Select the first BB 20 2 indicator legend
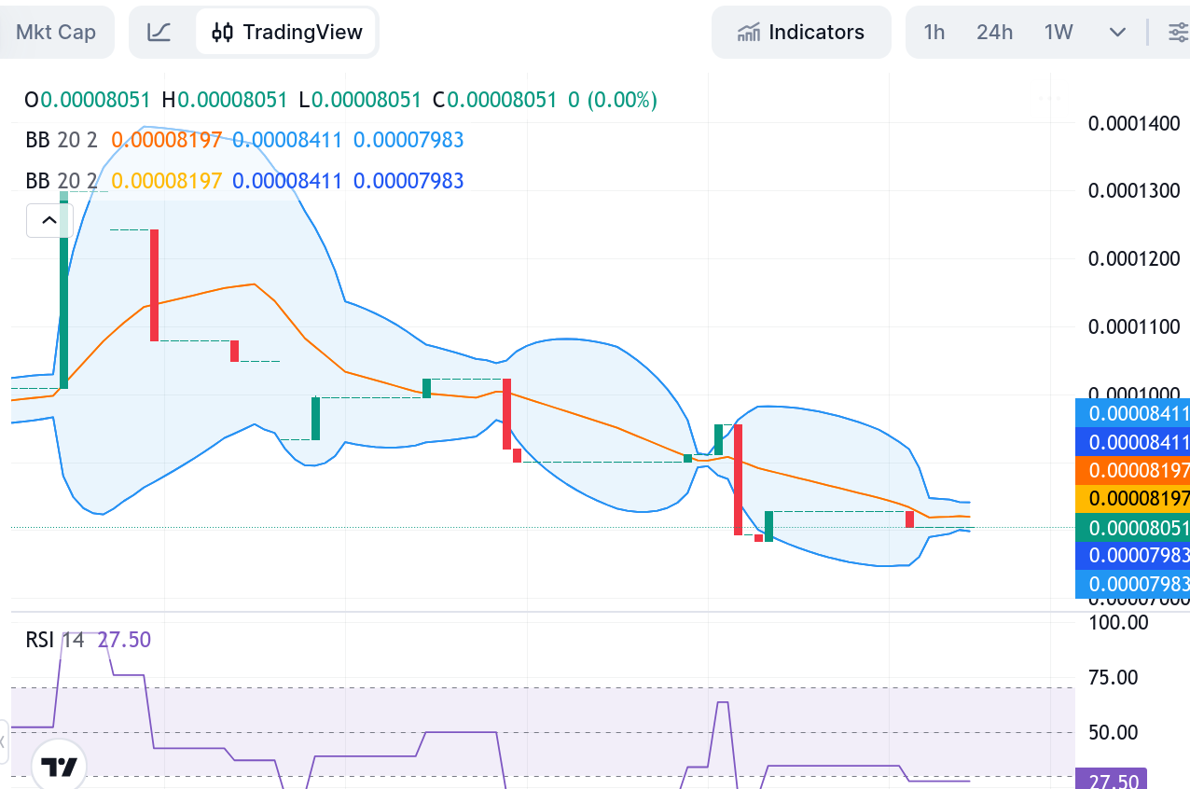The image size is (1190, 789). click(61, 141)
